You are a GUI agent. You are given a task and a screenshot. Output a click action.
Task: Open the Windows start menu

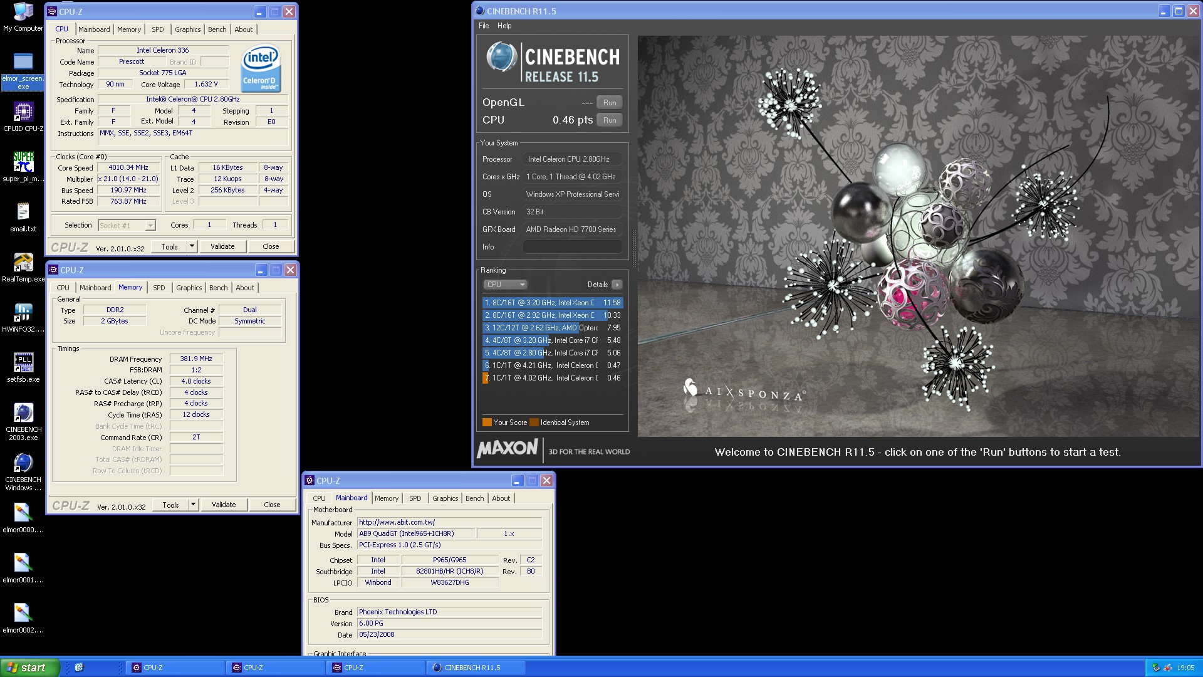[30, 668]
